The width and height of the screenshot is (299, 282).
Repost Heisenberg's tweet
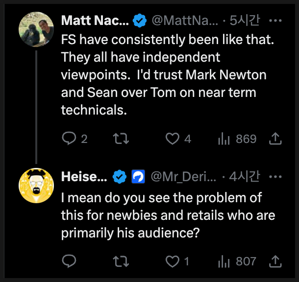[121, 261]
